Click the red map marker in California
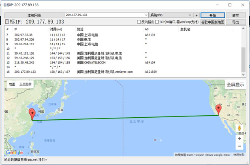The width and height of the screenshot is (250, 165). [218, 109]
